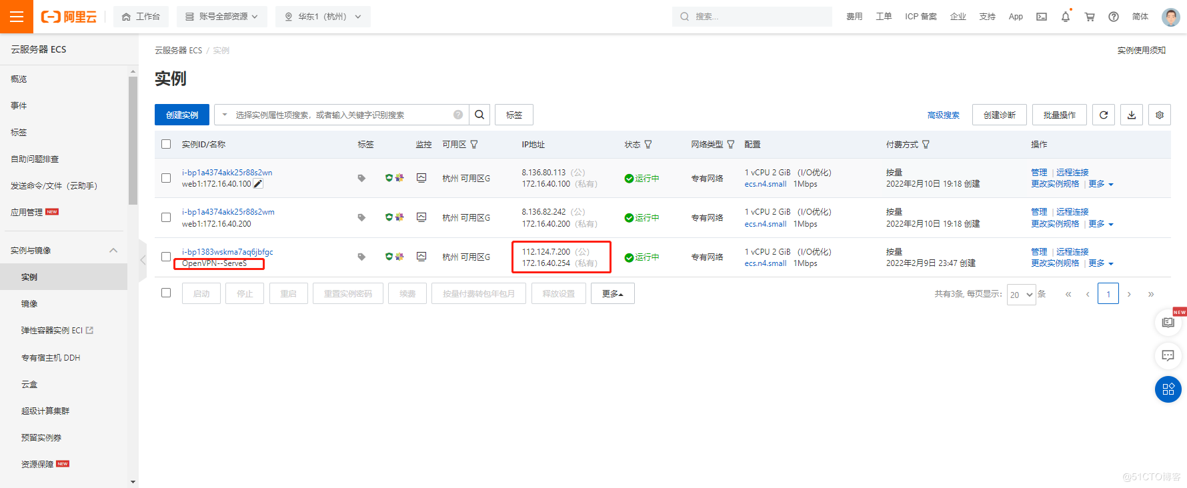Click the sidebar vertical scrollbar
Image resolution: width=1187 pixels, height=488 pixels.
(x=133, y=140)
